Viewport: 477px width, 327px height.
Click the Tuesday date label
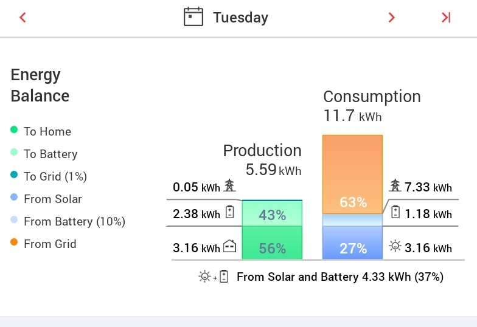[x=240, y=18]
